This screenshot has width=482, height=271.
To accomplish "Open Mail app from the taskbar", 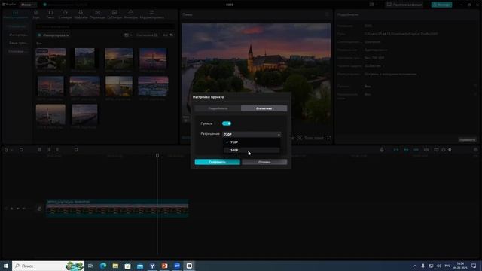I will [x=140, y=266].
